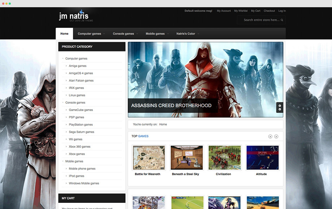This screenshot has width=332, height=209.
Task: Select Xbox games category
Action: point(77,154)
